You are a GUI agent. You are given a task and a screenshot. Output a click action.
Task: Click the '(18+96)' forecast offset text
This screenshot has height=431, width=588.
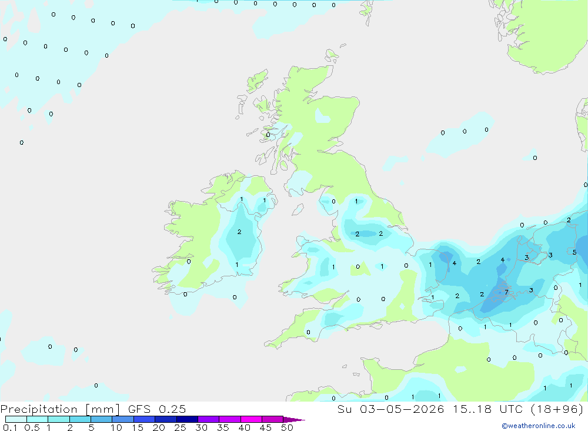click(x=557, y=409)
